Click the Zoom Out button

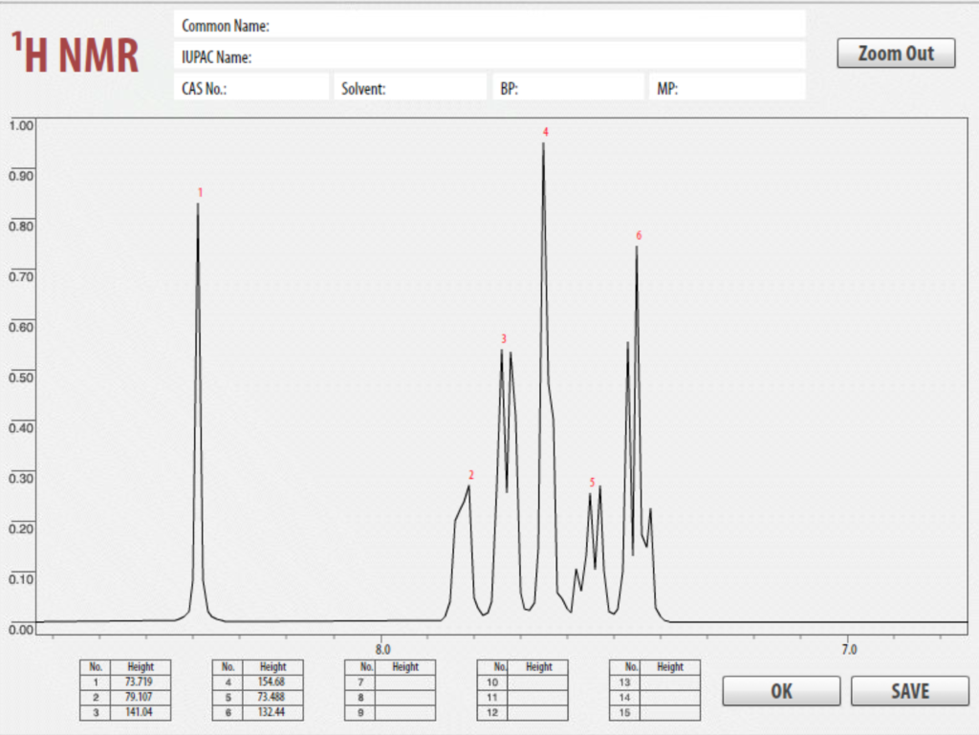[x=895, y=53]
